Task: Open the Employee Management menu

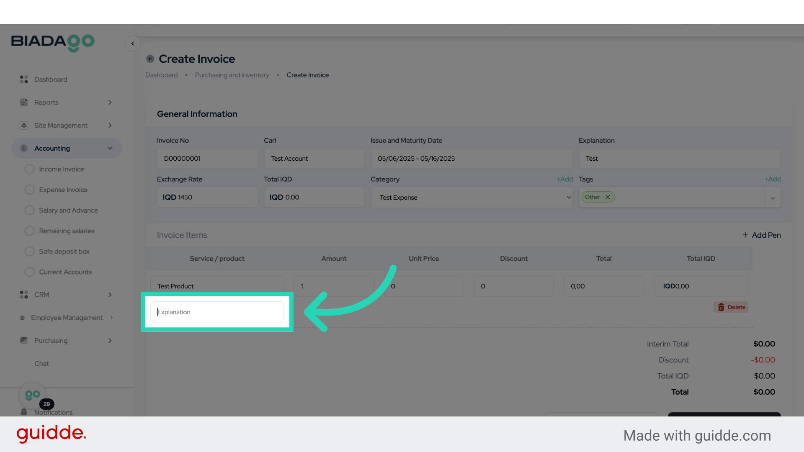Action: pyautogui.click(x=67, y=318)
